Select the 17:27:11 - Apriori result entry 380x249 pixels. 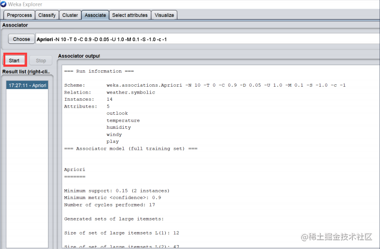(27, 85)
